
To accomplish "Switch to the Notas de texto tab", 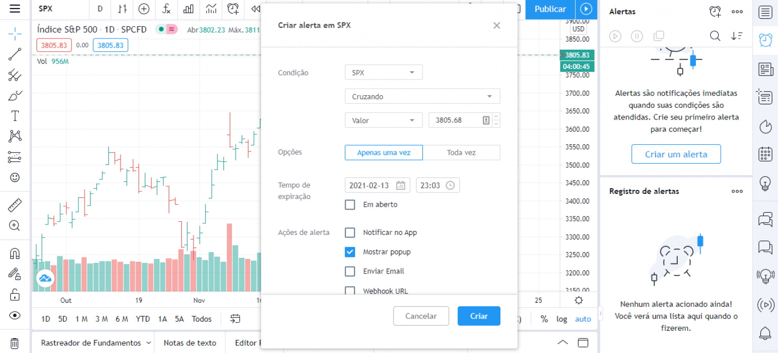I will (x=189, y=343).
